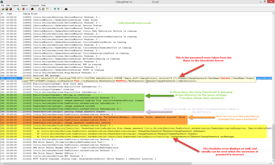
Task: Toggle the Autoscroll icon in toolbar
Action: point(40,9)
